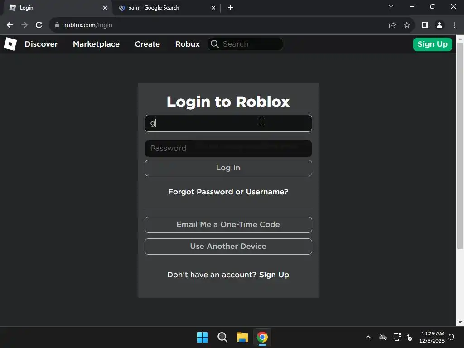Open Windows Start menu

(203, 337)
